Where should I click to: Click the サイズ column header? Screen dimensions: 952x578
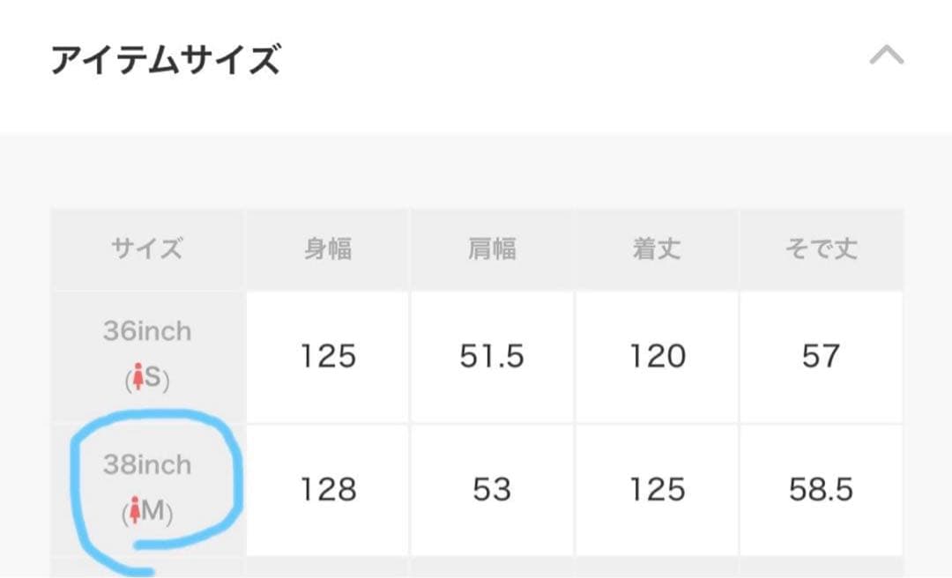(x=146, y=248)
